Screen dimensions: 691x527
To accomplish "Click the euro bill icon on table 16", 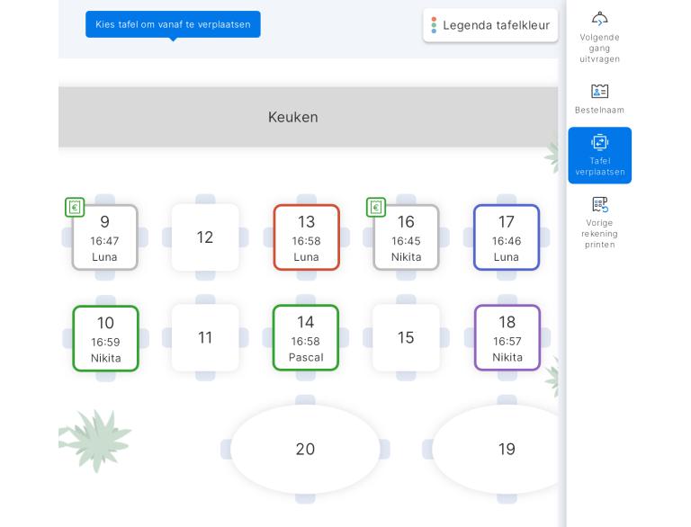I will click(376, 208).
